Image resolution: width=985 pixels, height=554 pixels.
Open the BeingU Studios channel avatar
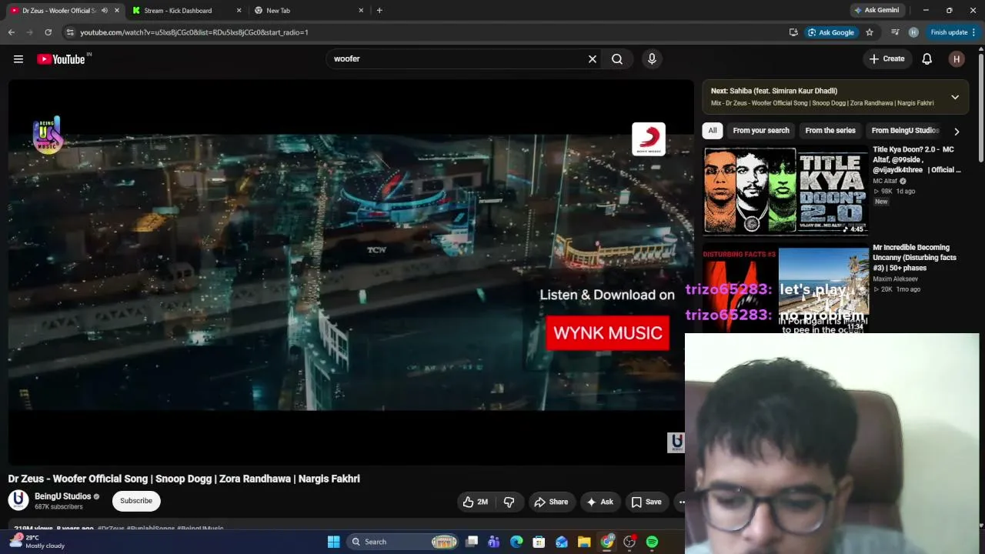18,501
